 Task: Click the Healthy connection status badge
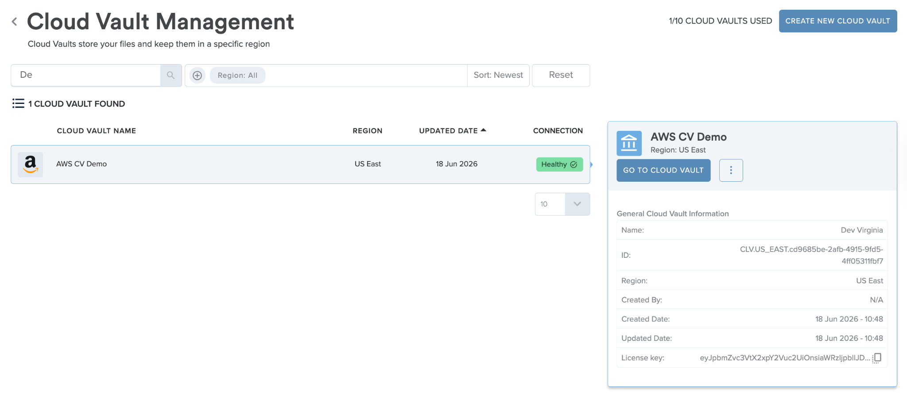coord(559,164)
